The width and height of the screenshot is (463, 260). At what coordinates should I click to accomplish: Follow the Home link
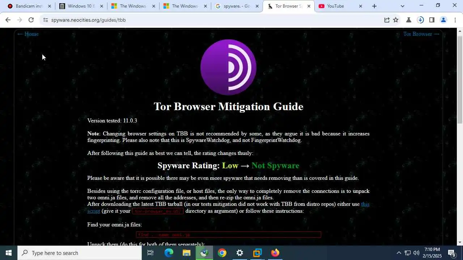[28, 34]
